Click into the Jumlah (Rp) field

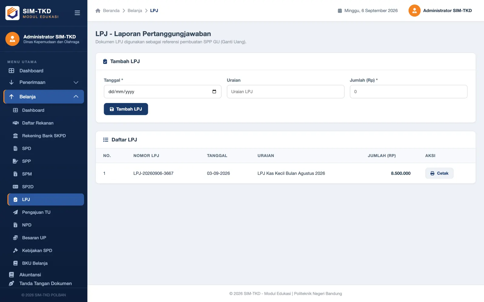(408, 92)
